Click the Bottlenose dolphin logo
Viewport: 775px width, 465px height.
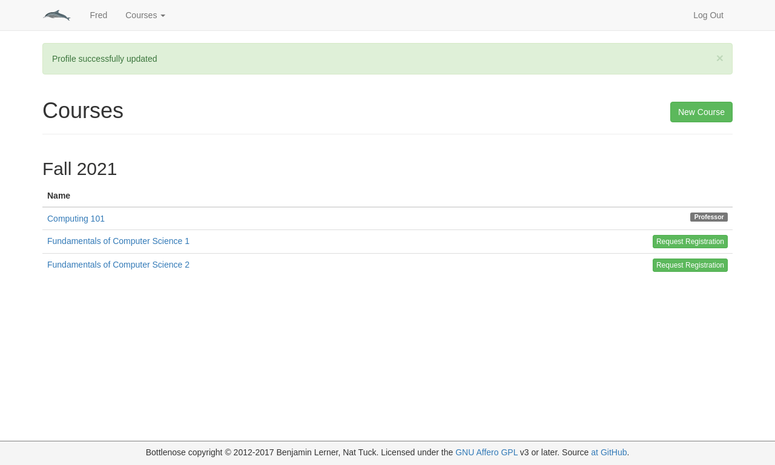(x=56, y=15)
